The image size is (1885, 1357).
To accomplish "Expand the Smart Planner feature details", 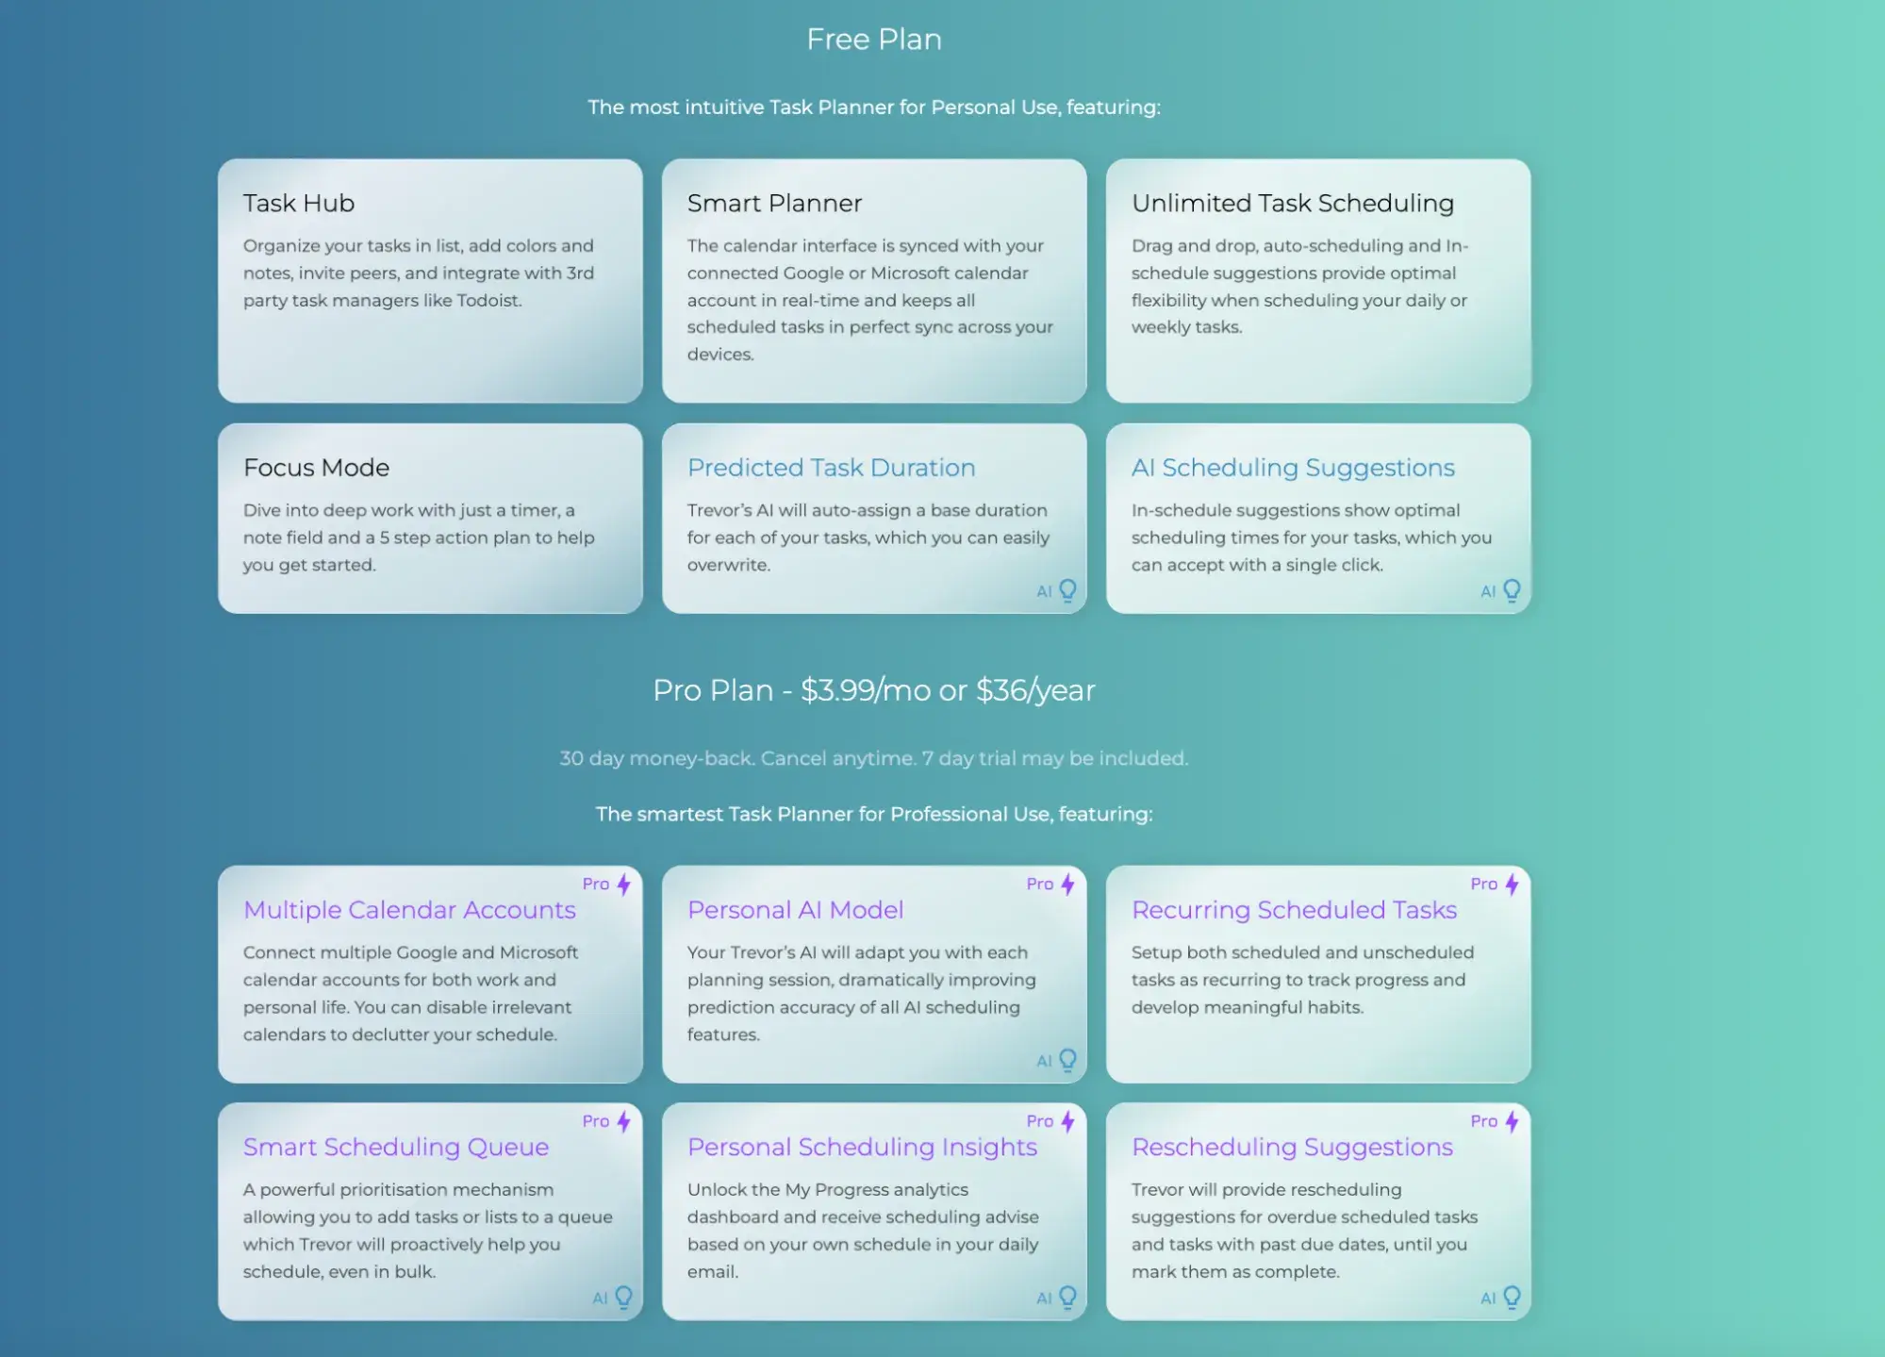I will pyautogui.click(x=874, y=279).
